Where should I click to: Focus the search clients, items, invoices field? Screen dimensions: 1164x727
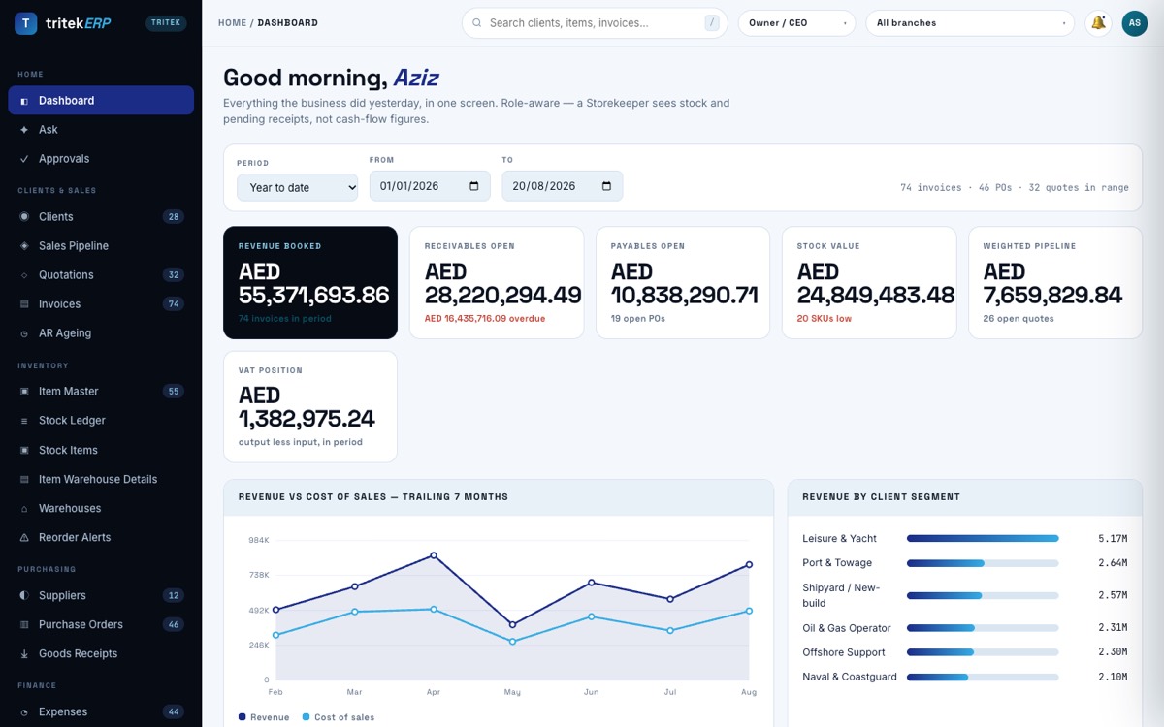tap(595, 23)
